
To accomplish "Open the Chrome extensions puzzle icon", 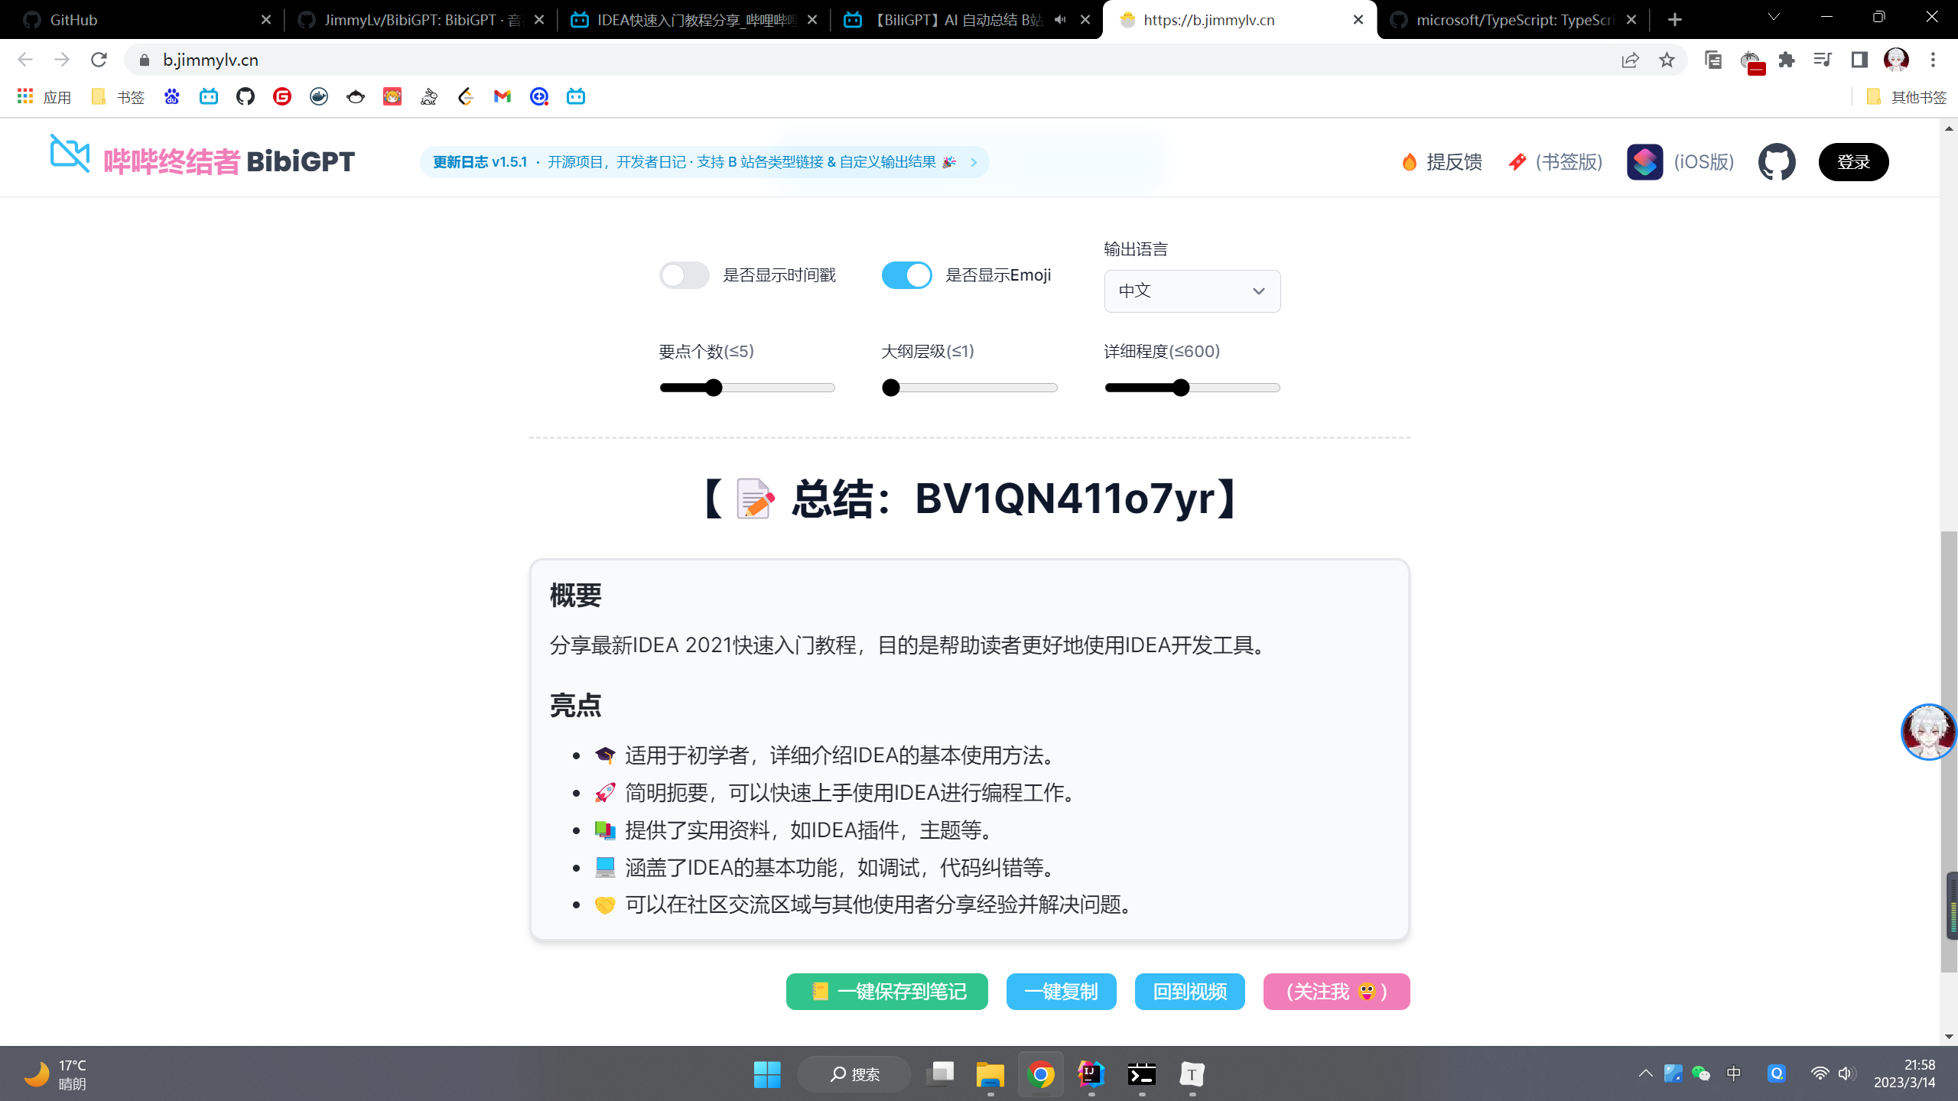I will [x=1787, y=60].
